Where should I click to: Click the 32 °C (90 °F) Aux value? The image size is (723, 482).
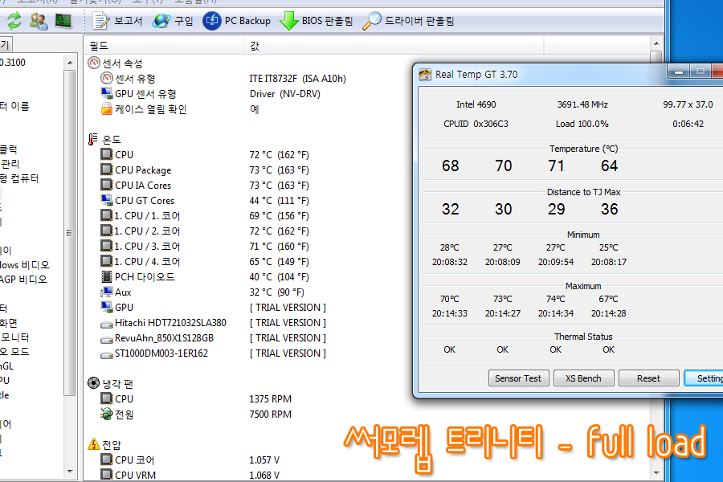(276, 292)
